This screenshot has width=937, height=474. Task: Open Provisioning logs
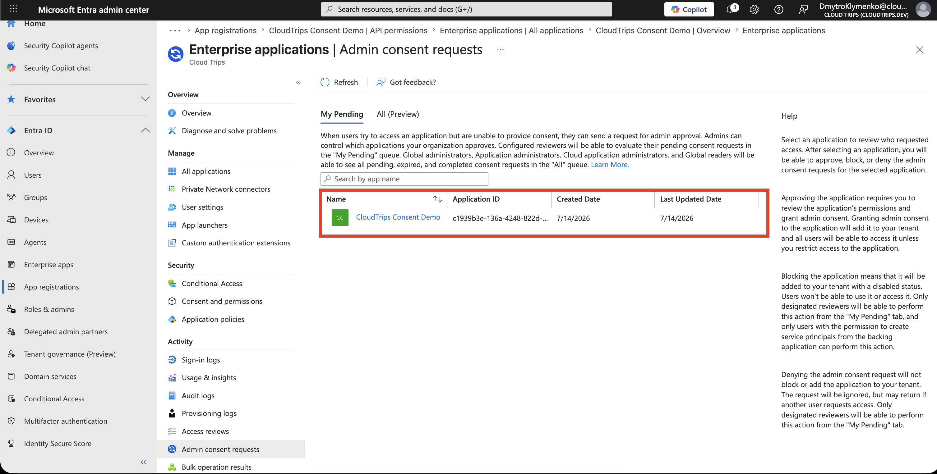pyautogui.click(x=209, y=413)
